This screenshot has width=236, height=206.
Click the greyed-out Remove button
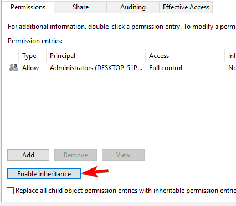75,155
